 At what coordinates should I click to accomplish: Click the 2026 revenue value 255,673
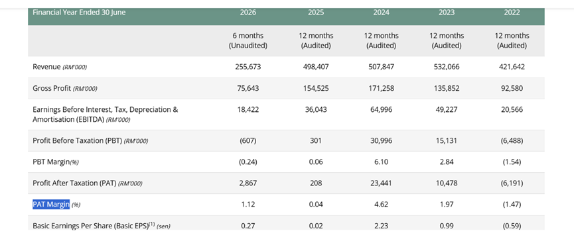click(248, 67)
